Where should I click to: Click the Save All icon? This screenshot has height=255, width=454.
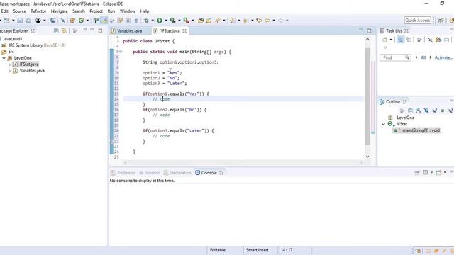click(x=28, y=21)
